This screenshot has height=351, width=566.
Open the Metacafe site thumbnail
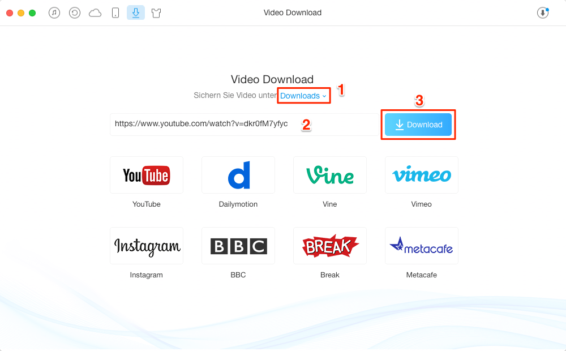coord(422,246)
